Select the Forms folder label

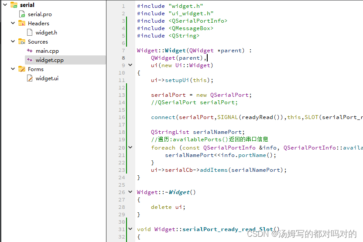click(36, 69)
